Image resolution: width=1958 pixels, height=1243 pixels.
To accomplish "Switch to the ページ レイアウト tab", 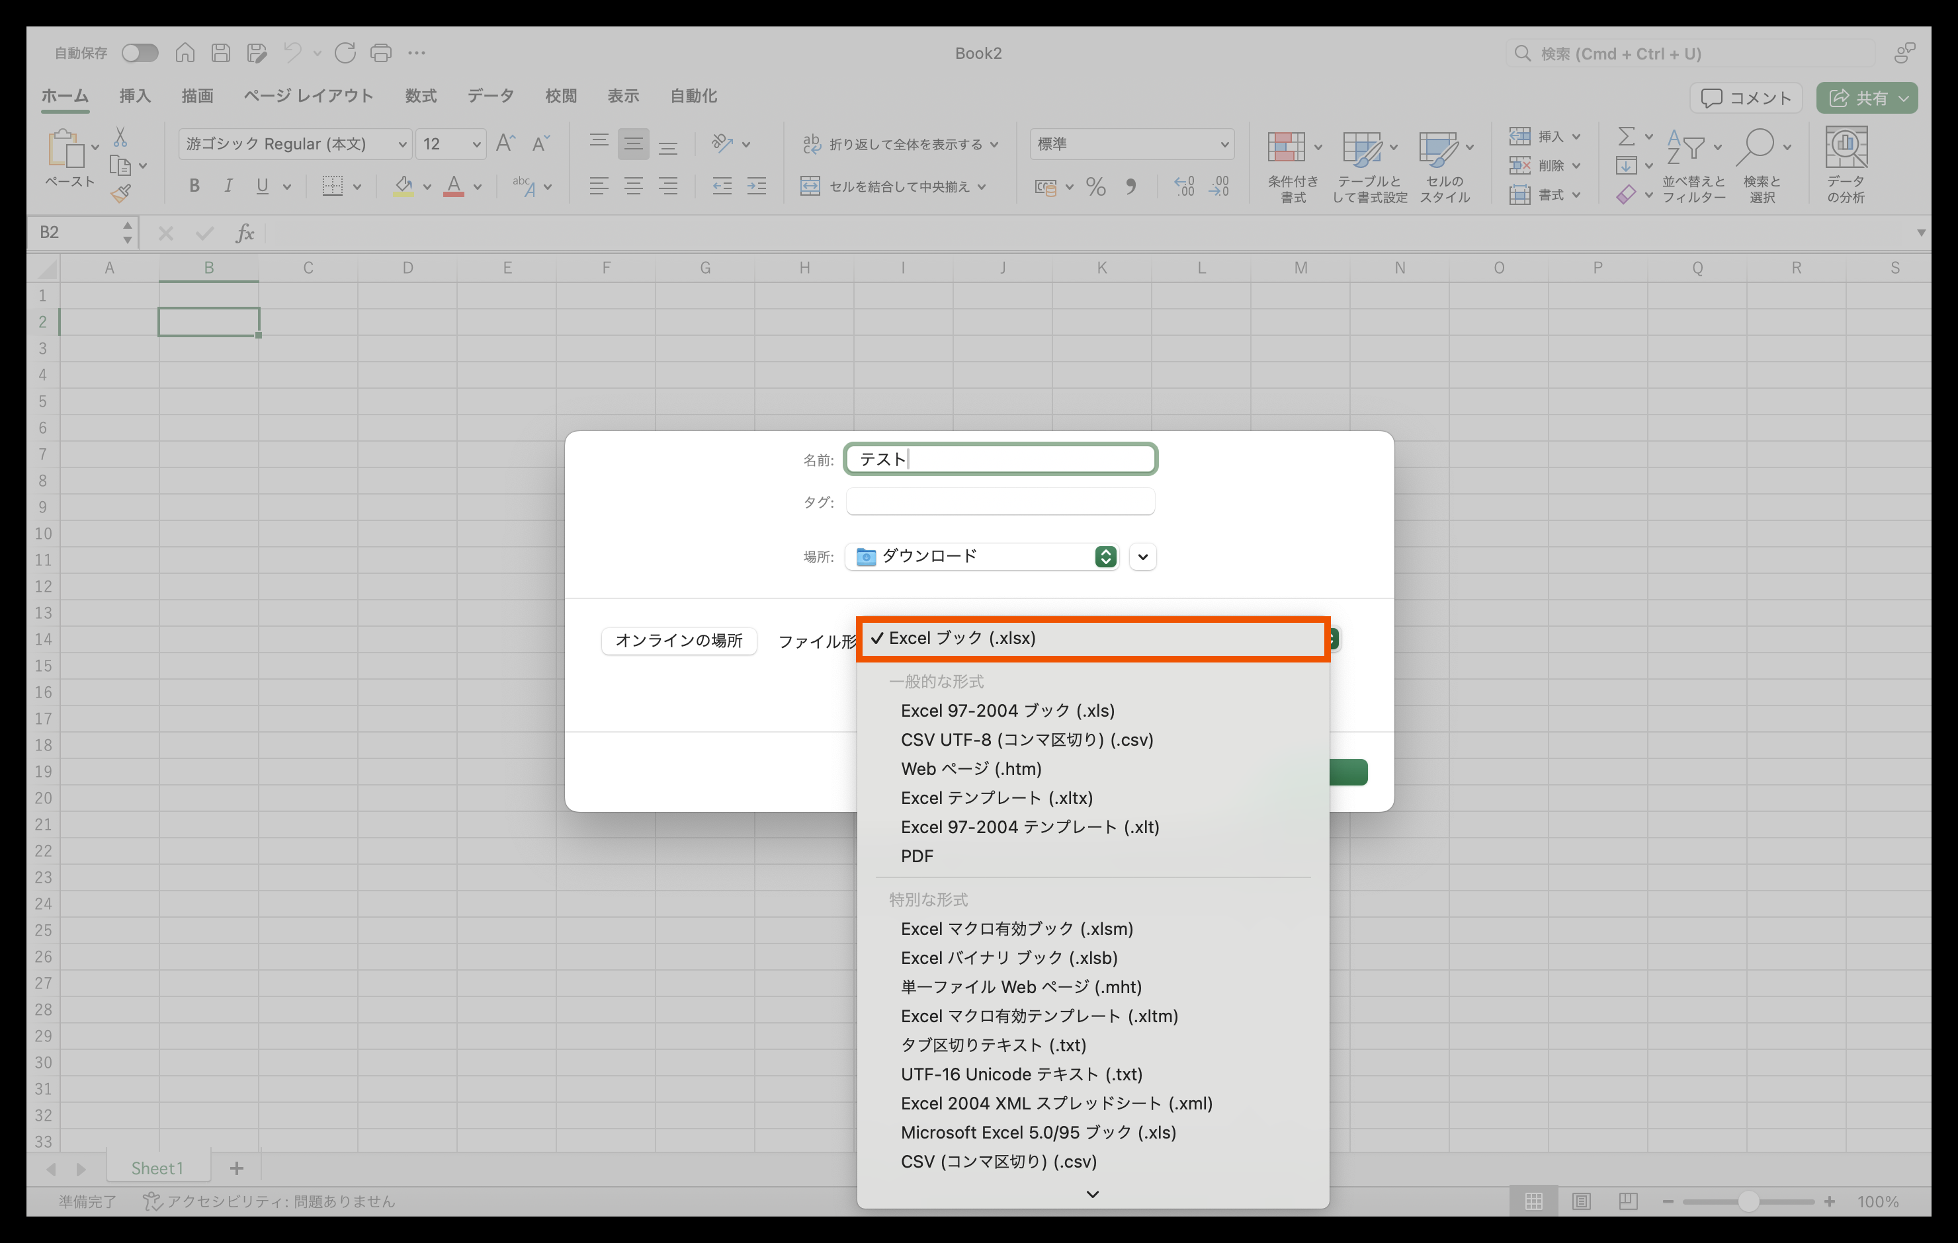I will (x=309, y=96).
